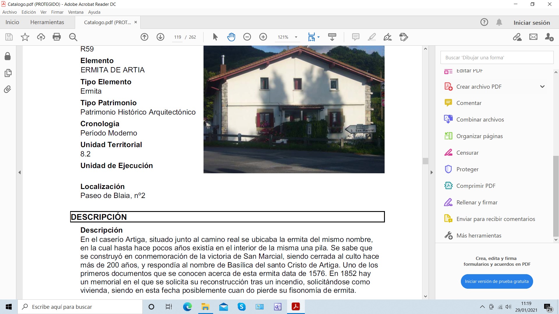Go to previous page arrow
Image resolution: width=559 pixels, height=314 pixels.
coord(144,37)
